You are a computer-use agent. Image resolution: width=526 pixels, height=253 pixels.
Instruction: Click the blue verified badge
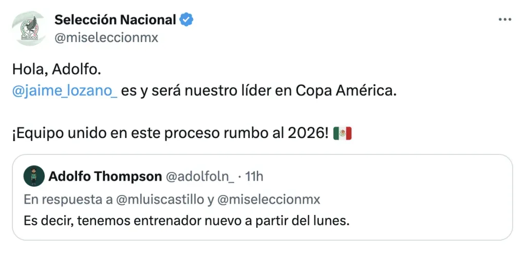[x=186, y=20]
